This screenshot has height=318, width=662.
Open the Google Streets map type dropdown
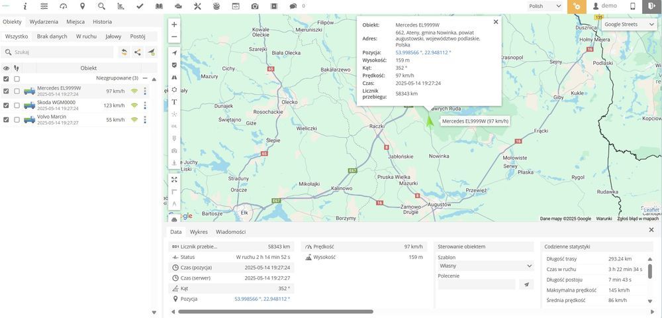pos(629,25)
